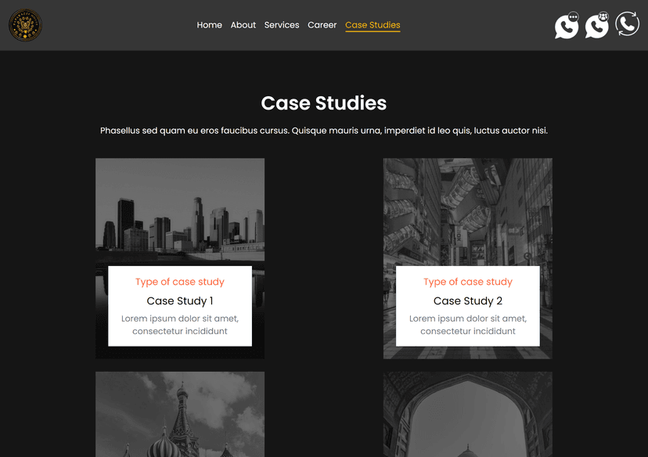Open the Career navigation link
This screenshot has height=457, width=648.
click(x=322, y=25)
